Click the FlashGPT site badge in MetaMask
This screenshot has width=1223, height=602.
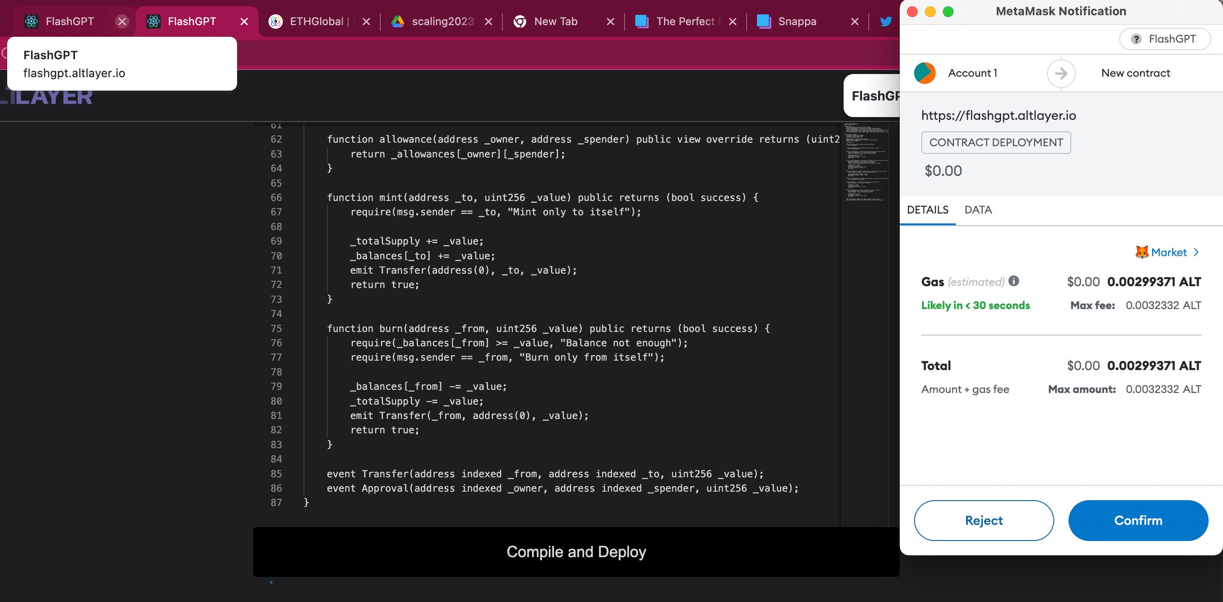coord(1165,39)
